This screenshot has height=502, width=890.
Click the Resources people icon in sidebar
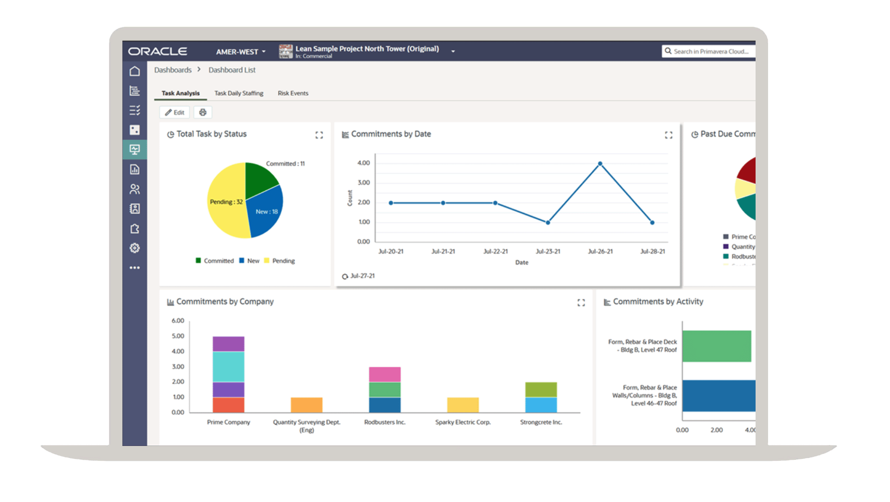coord(134,189)
